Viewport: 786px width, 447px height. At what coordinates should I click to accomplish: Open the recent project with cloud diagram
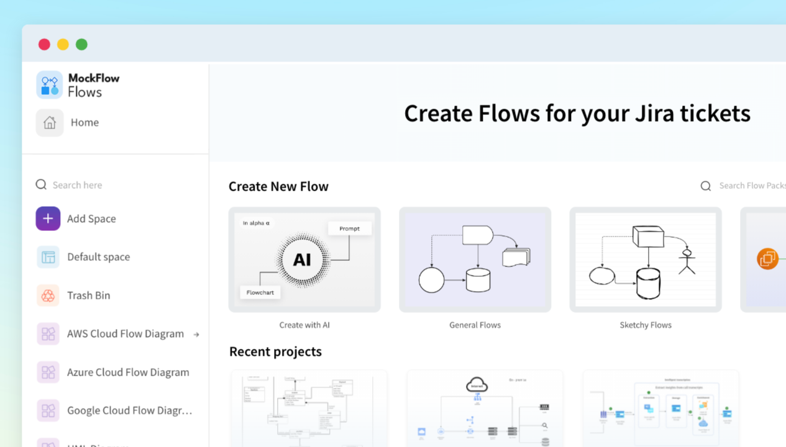[x=485, y=409]
